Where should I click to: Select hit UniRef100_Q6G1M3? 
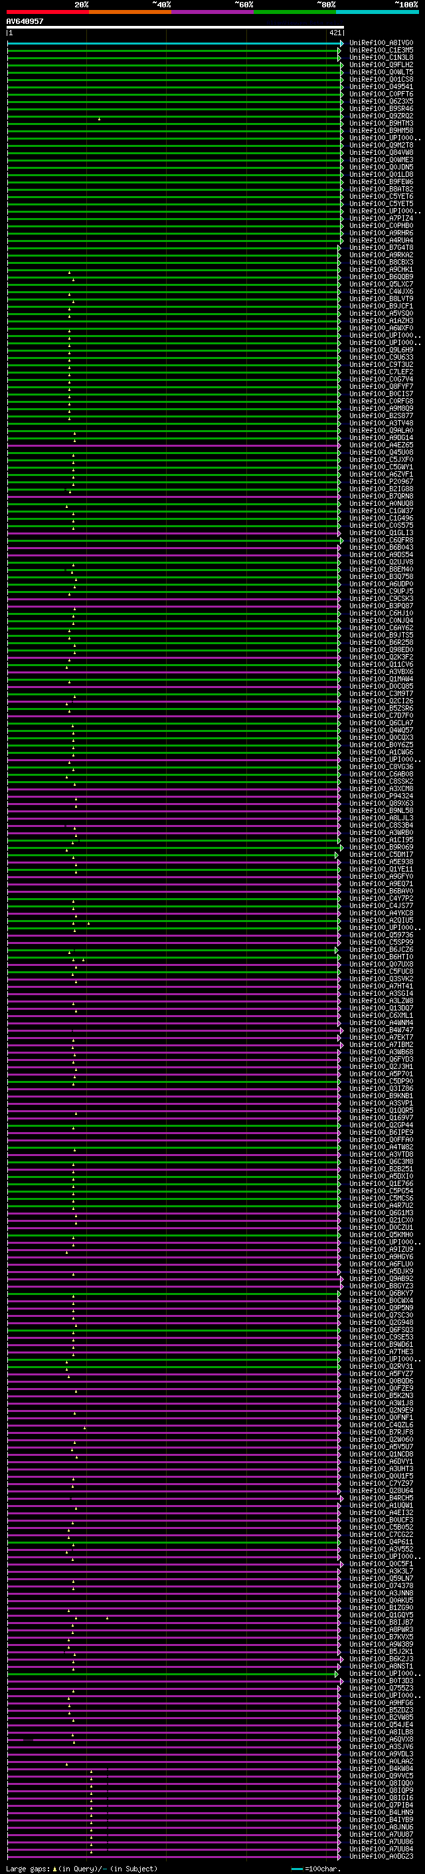[x=381, y=1213]
